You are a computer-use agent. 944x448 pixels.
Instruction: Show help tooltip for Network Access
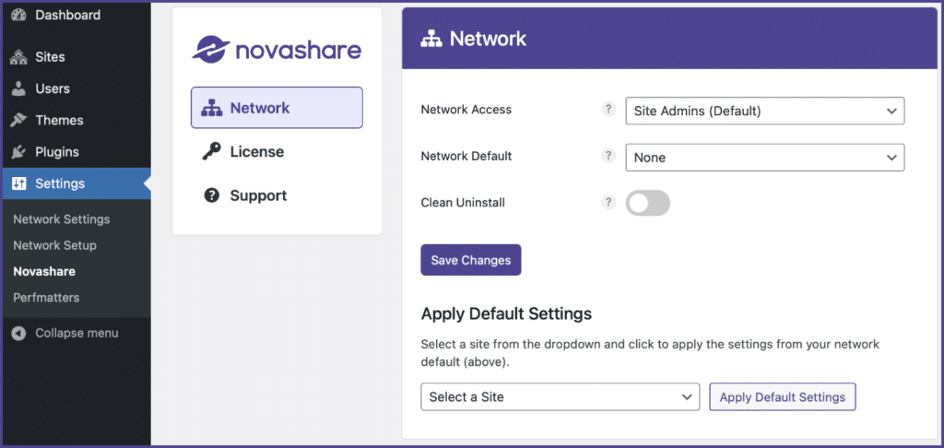608,110
